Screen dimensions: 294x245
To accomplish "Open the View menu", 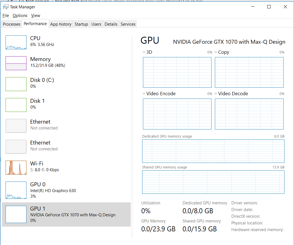I will 36,16.
